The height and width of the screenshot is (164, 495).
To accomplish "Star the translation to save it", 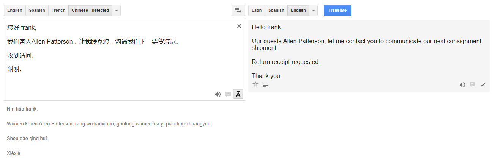I will [255, 84].
